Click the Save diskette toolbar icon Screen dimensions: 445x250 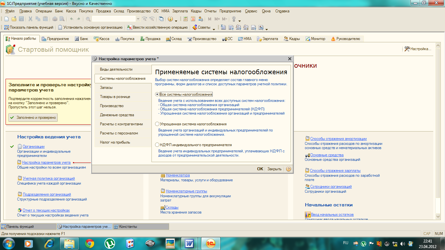21,19
